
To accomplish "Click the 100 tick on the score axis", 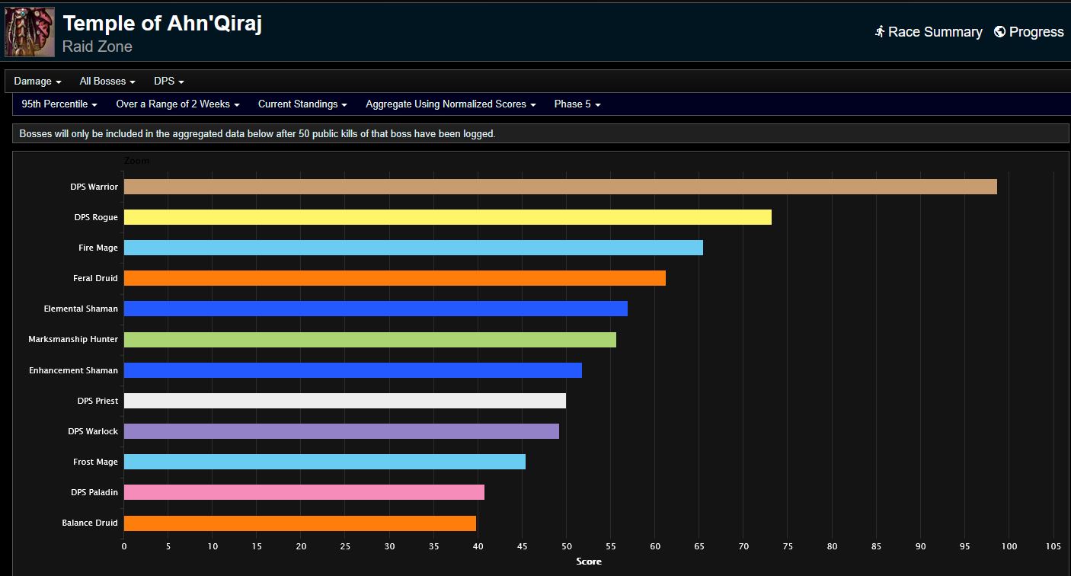I will coord(1009,546).
